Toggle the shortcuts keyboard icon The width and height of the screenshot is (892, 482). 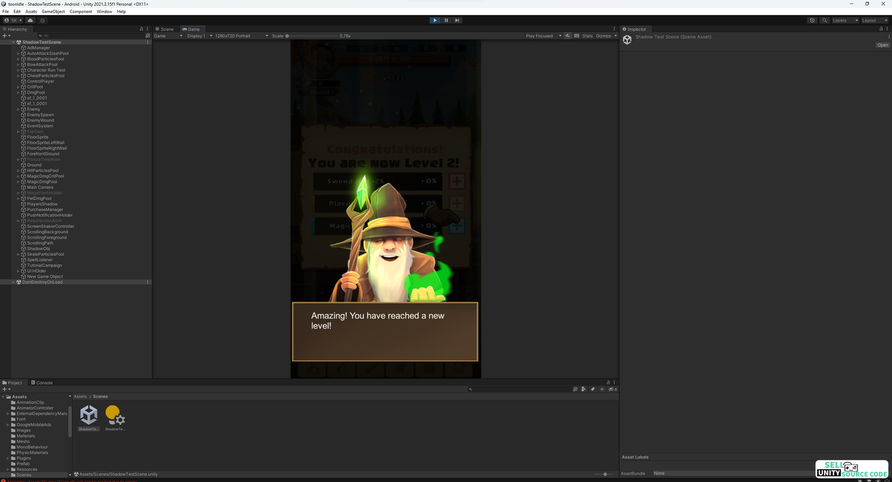pos(576,36)
